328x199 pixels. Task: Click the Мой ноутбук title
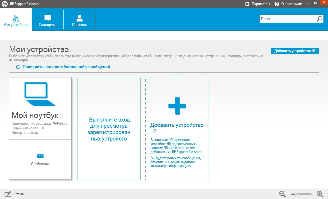coord(35,115)
